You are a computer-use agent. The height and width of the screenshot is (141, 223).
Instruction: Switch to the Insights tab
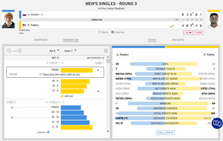pyautogui.click(x=178, y=40)
